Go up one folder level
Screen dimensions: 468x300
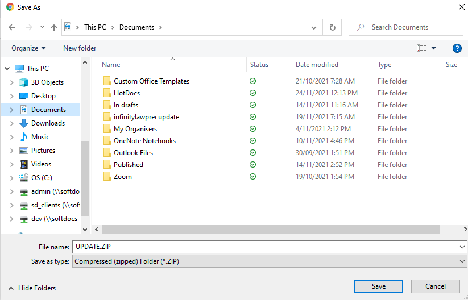click(x=53, y=27)
